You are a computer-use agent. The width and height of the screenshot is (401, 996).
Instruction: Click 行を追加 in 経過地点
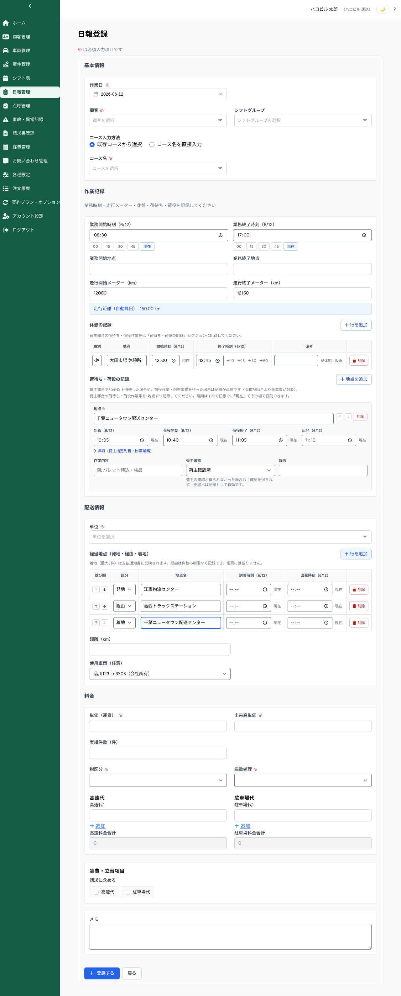356,554
